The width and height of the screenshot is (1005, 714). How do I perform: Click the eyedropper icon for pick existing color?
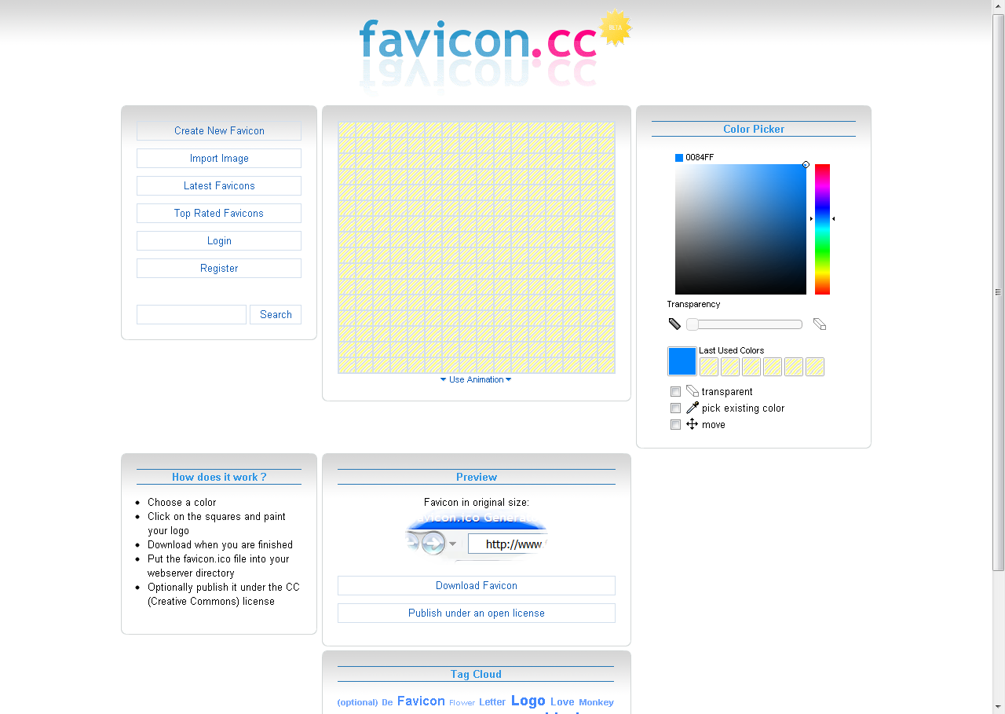pos(692,408)
